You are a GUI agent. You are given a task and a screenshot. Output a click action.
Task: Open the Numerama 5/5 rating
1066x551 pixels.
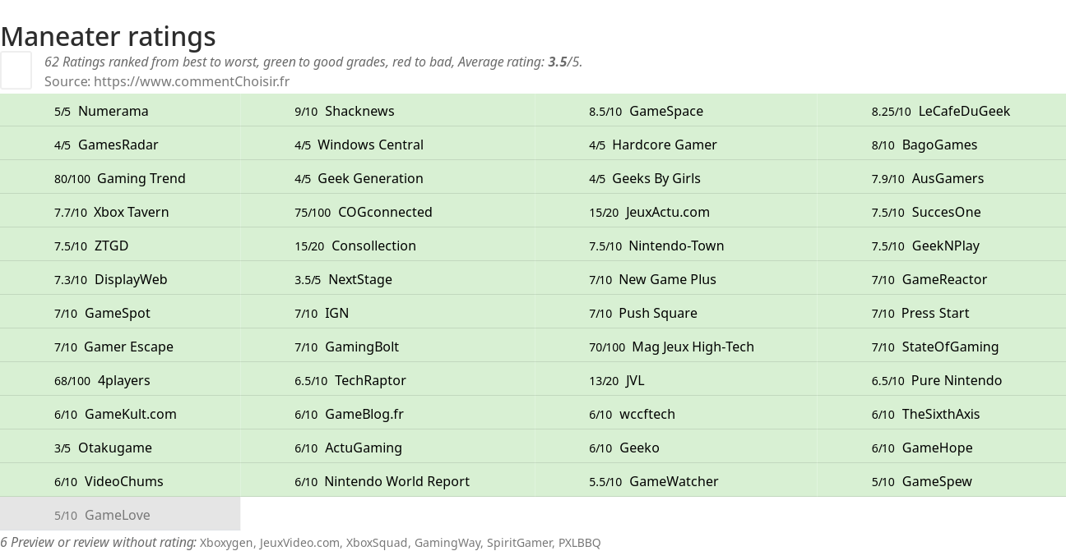(120, 111)
